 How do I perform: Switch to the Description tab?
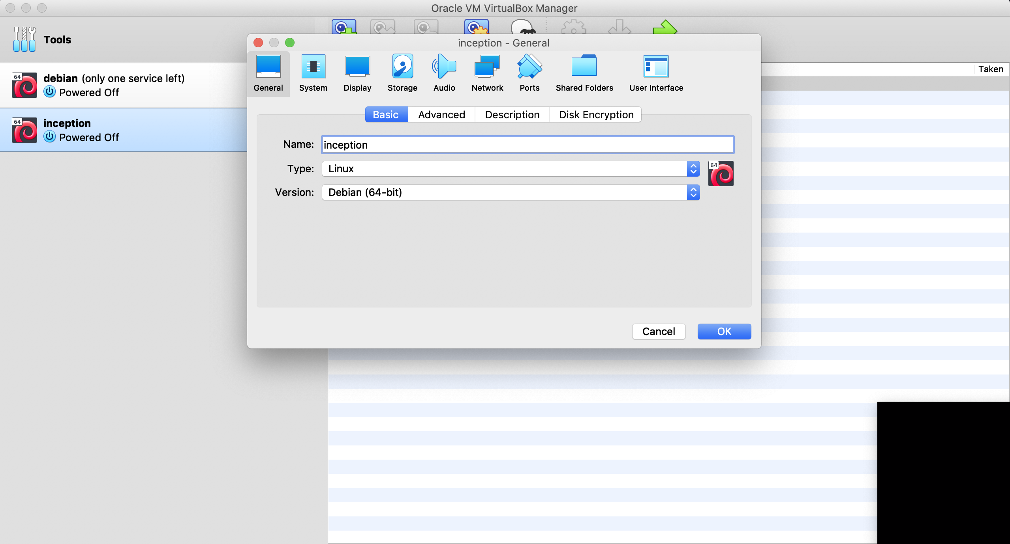pyautogui.click(x=512, y=115)
